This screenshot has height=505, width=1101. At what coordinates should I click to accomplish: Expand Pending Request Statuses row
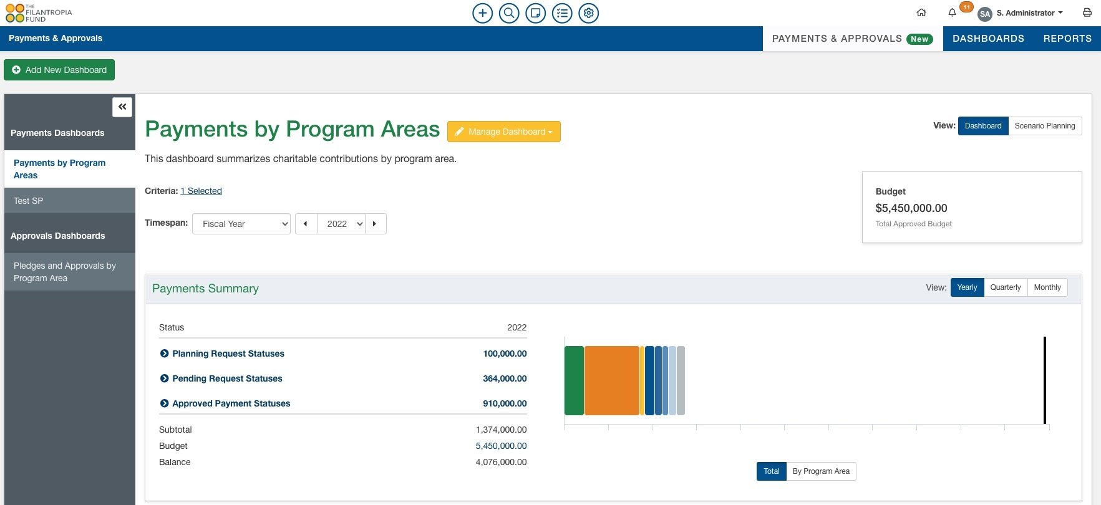coord(165,378)
